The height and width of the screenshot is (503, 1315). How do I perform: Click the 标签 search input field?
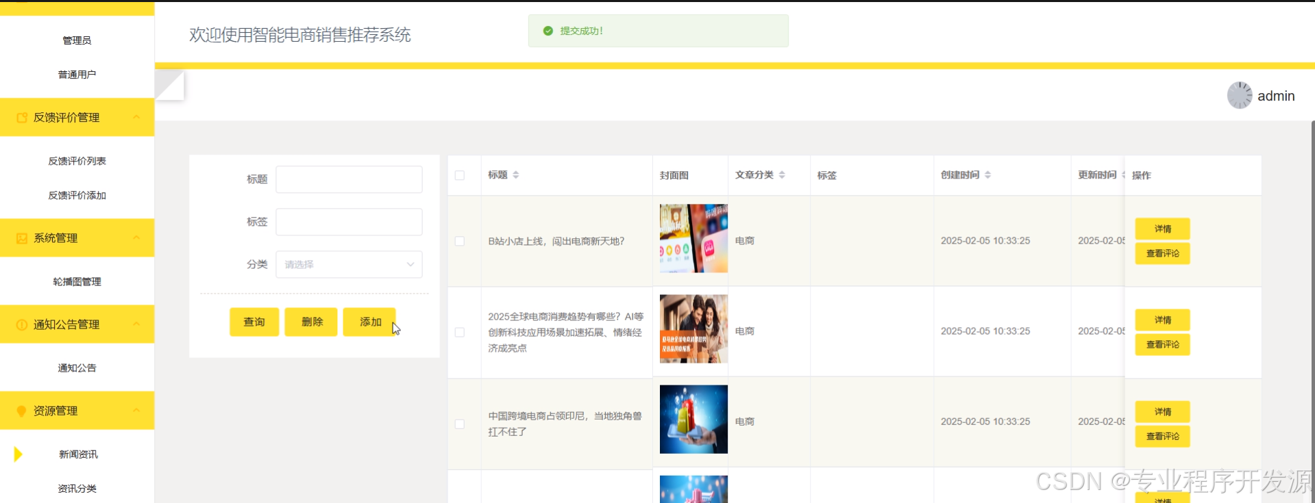point(349,222)
